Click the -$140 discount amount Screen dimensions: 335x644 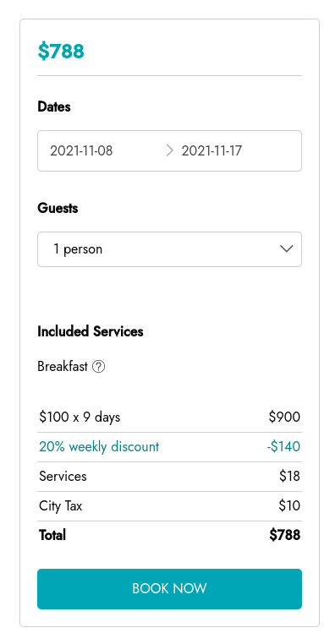coord(283,446)
